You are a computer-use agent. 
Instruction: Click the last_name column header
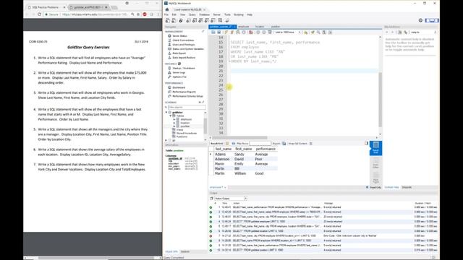pos(224,149)
